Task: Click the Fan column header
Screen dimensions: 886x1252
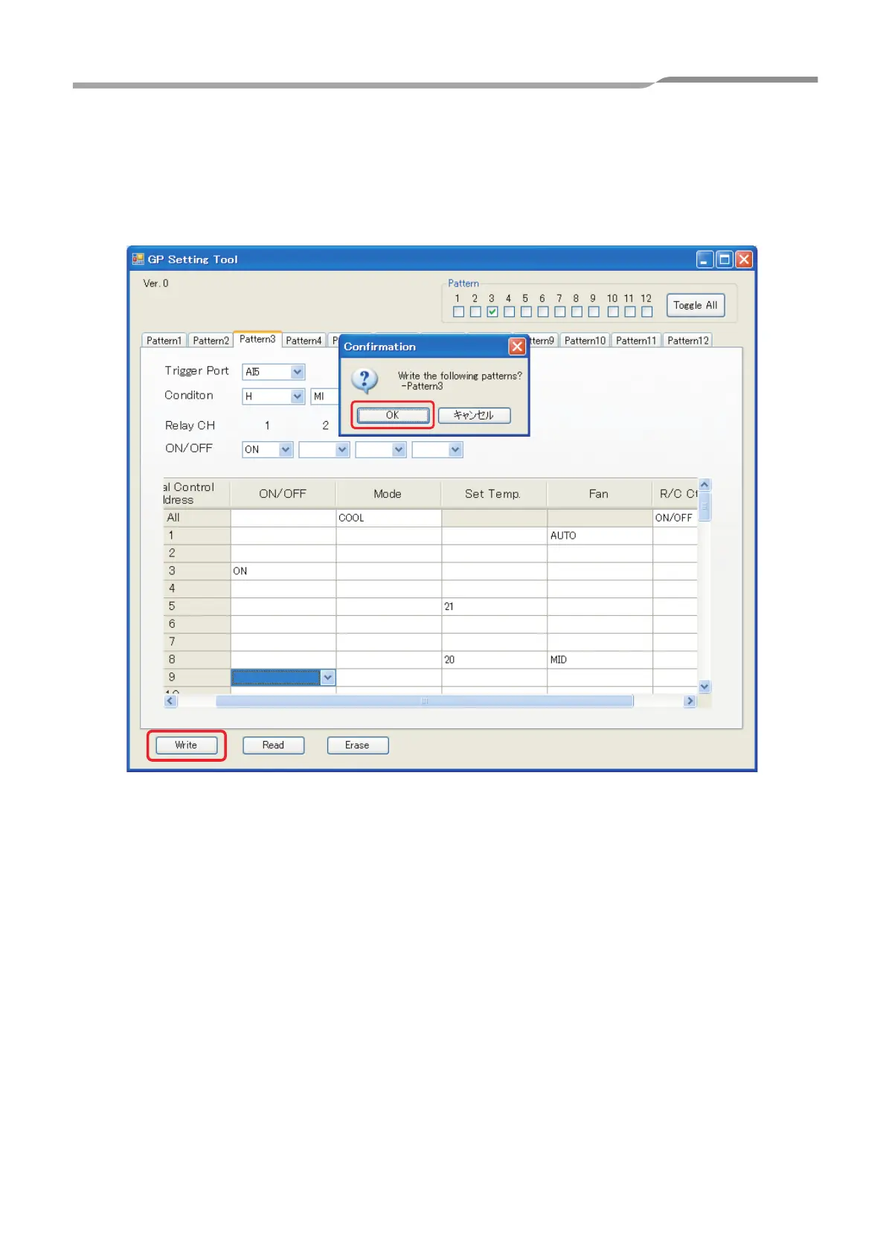Action: (x=600, y=494)
